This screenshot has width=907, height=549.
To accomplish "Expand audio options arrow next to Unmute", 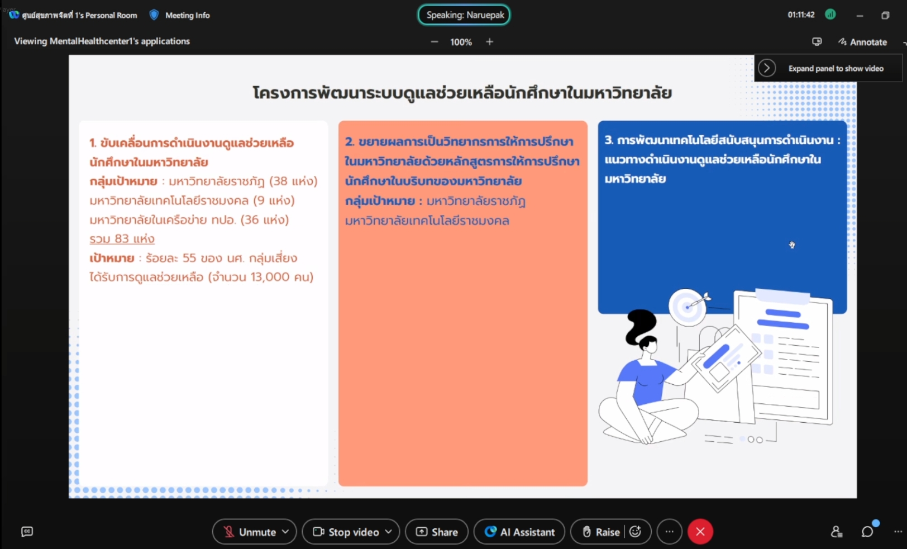I will (x=285, y=532).
